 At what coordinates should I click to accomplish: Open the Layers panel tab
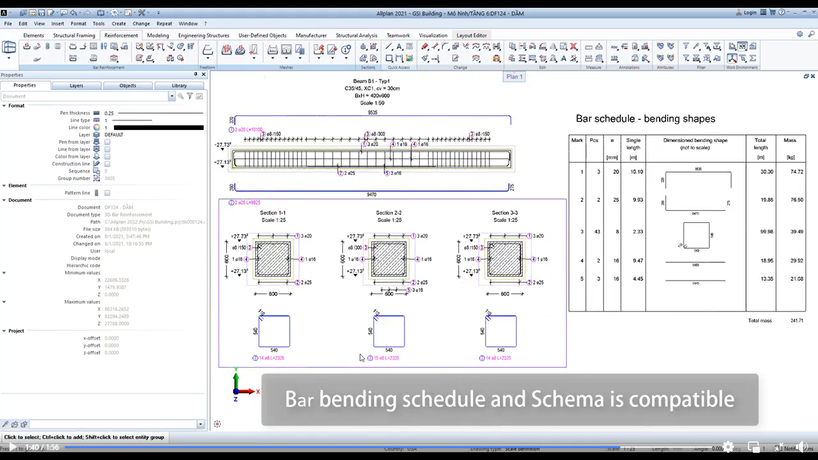[x=77, y=86]
